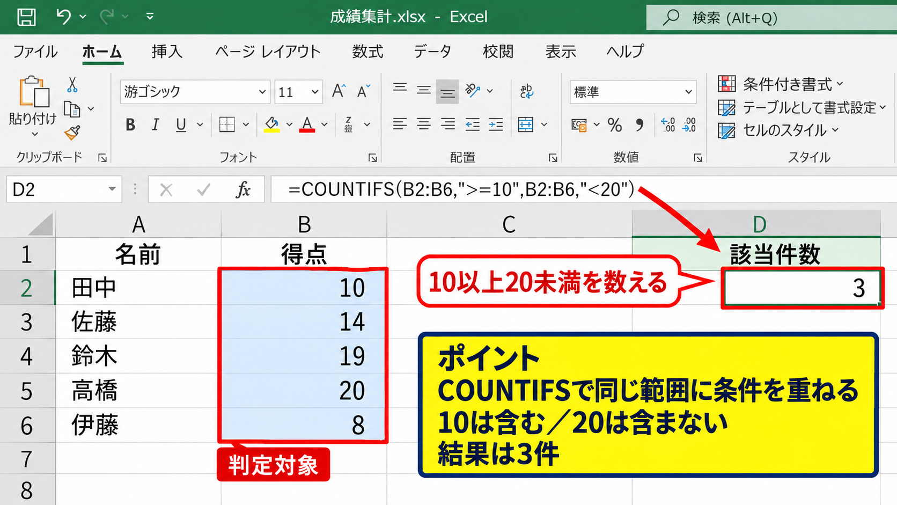
Task: Toggle bottom vertical align
Action: coord(447,91)
